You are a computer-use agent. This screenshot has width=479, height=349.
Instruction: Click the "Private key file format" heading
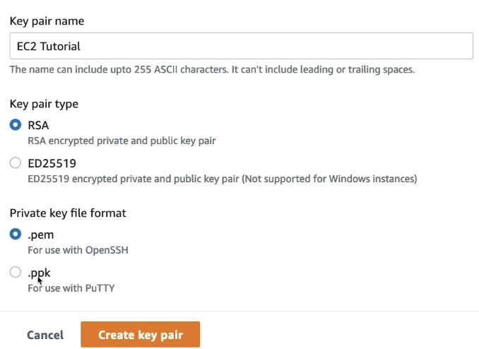coord(70,213)
